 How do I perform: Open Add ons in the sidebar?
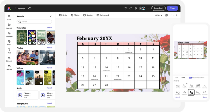click(9, 67)
